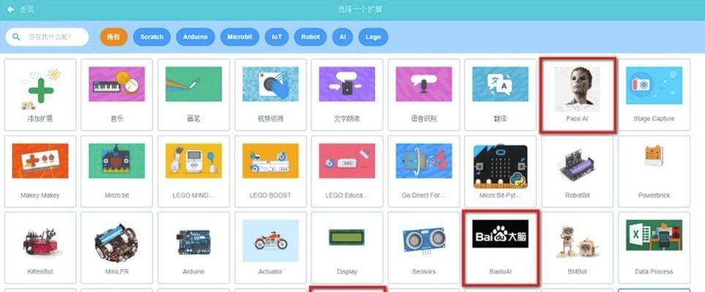Choose the BaiduAI extension

500,247
